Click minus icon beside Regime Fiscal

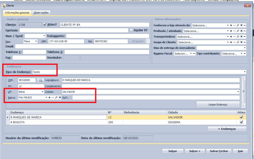point(194,54)
